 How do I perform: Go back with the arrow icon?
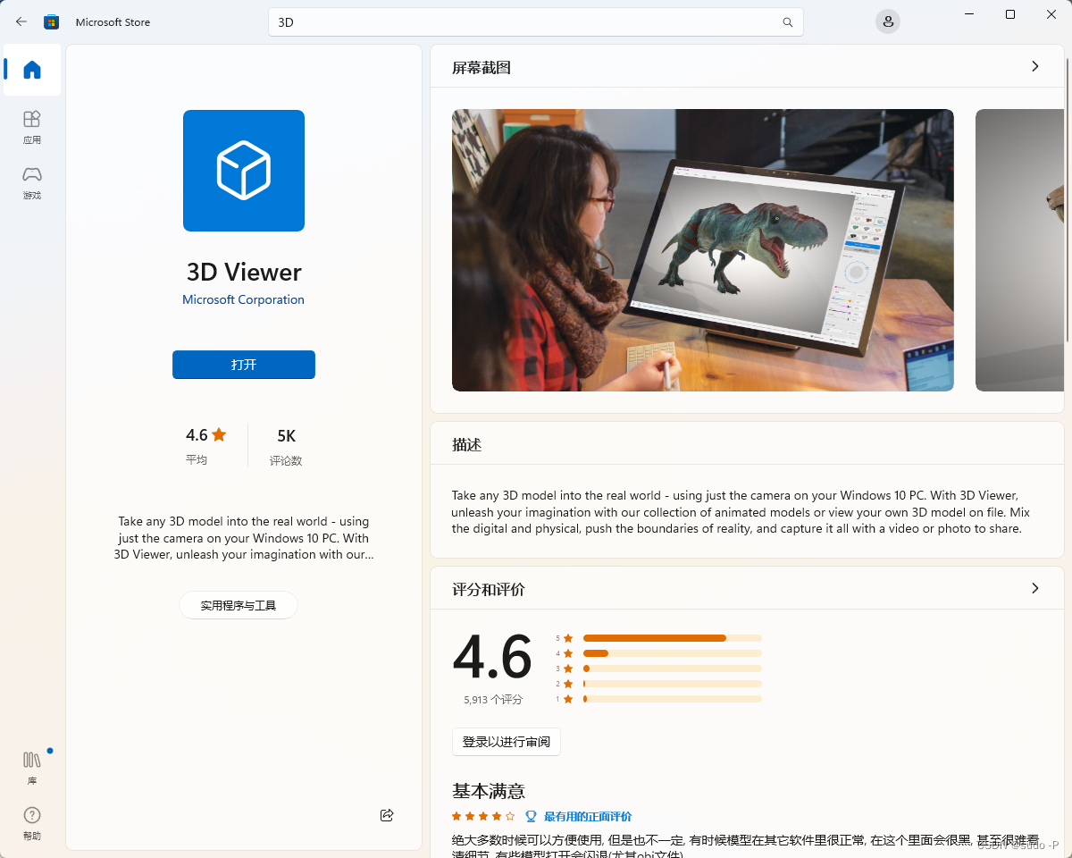(21, 21)
